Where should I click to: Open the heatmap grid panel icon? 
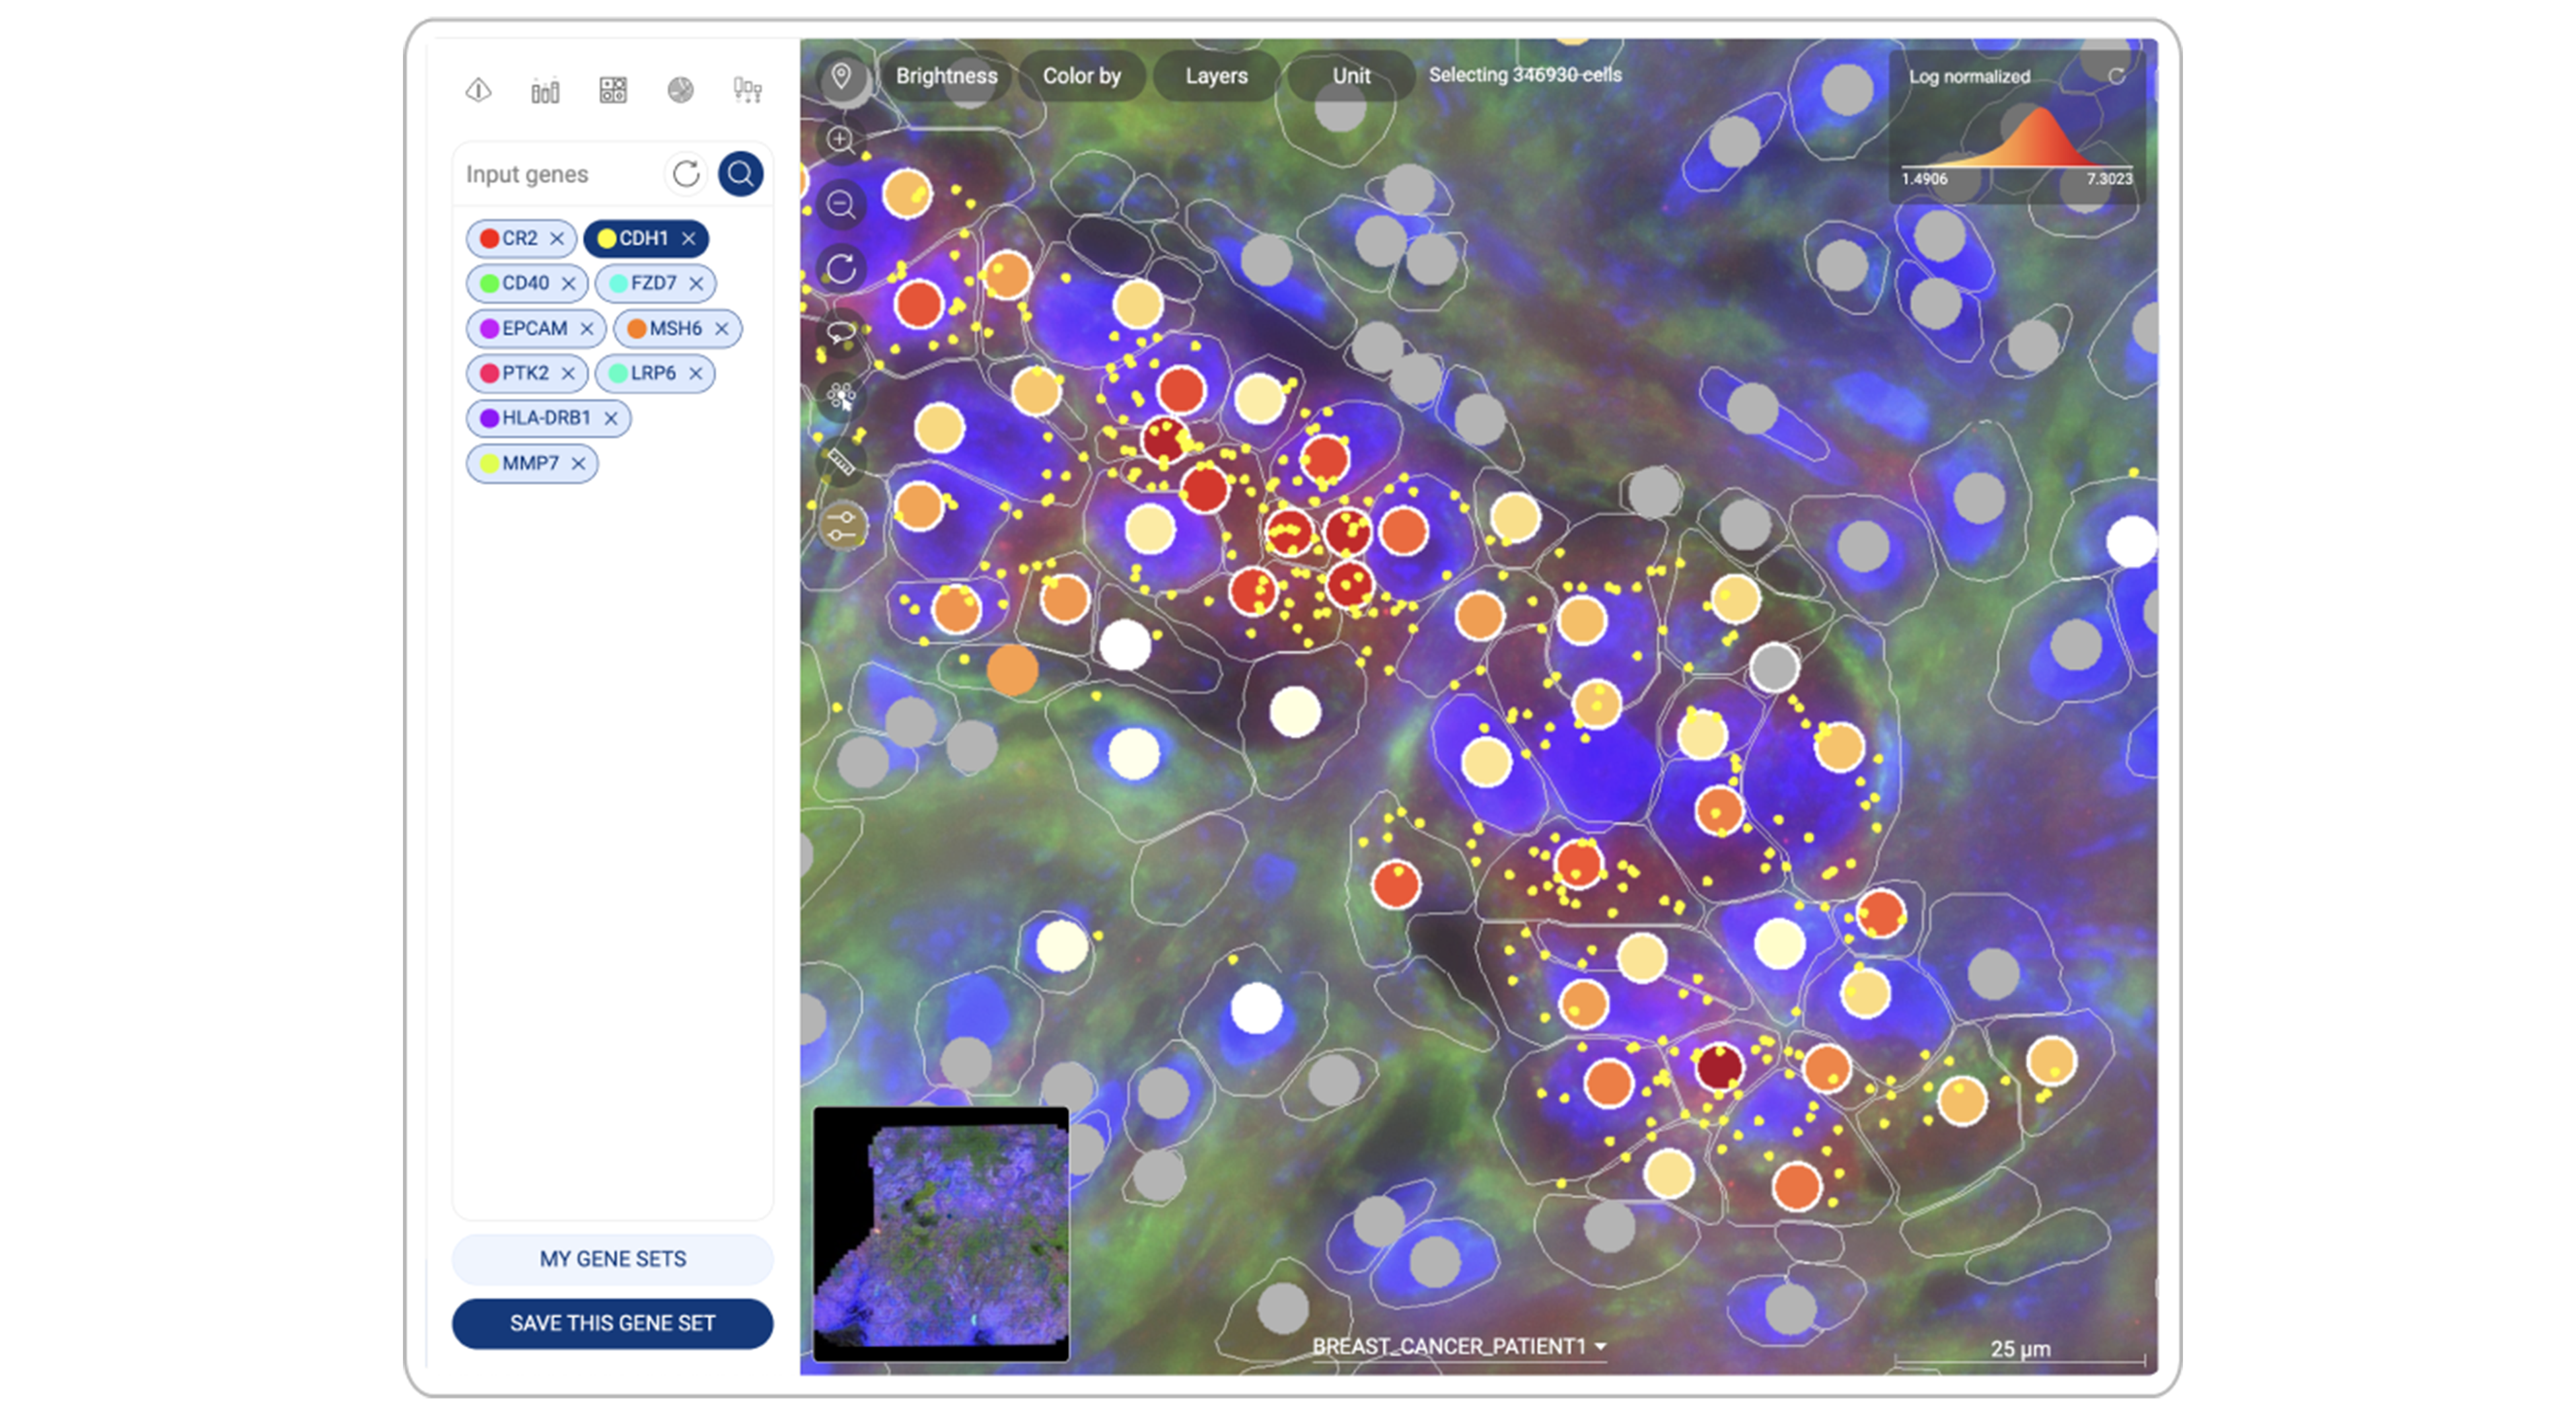pos(613,91)
